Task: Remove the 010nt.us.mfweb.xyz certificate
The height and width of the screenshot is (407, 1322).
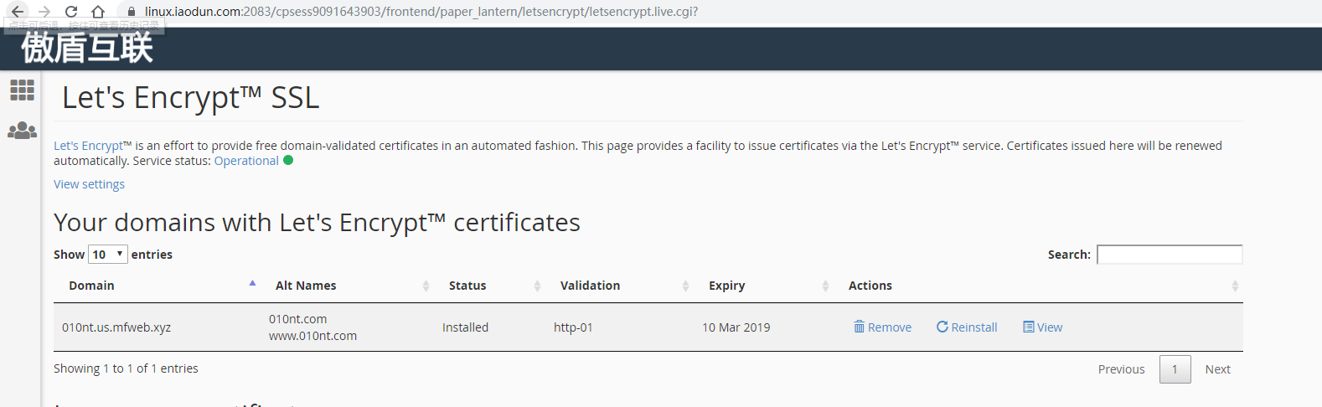Action: pos(882,327)
